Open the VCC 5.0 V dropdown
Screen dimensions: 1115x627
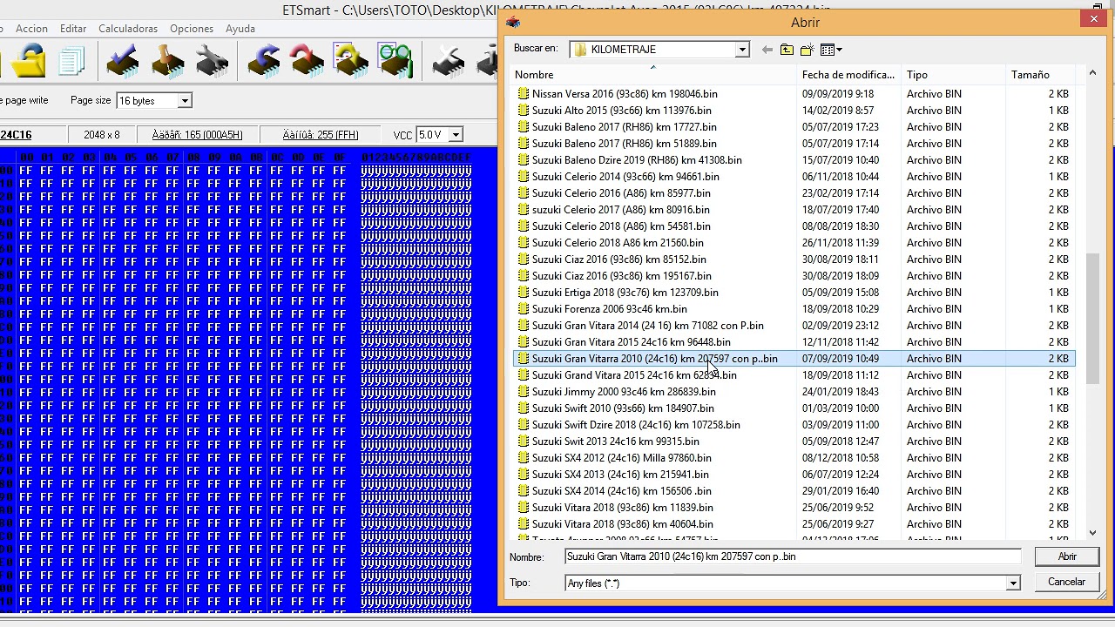pos(456,135)
